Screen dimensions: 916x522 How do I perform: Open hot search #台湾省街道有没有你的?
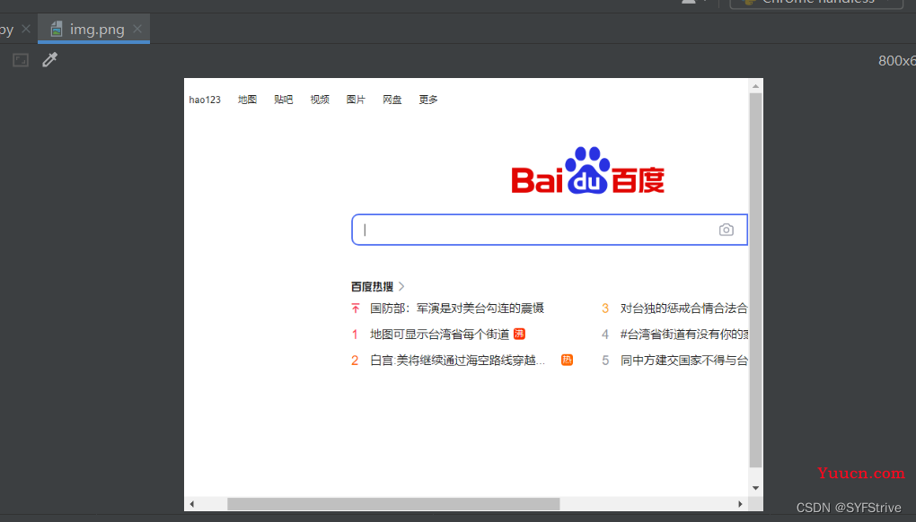pyautogui.click(x=684, y=335)
